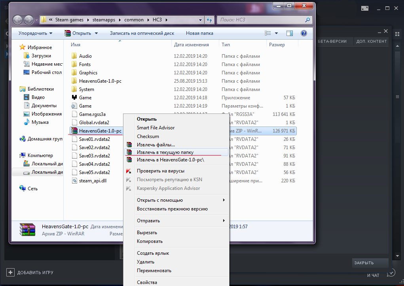Click Записать на оптический диск button
The width and height of the screenshot is (404, 286).
tap(142, 33)
